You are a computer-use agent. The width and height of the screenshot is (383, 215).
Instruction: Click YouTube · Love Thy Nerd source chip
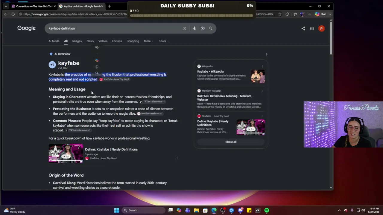point(114,79)
